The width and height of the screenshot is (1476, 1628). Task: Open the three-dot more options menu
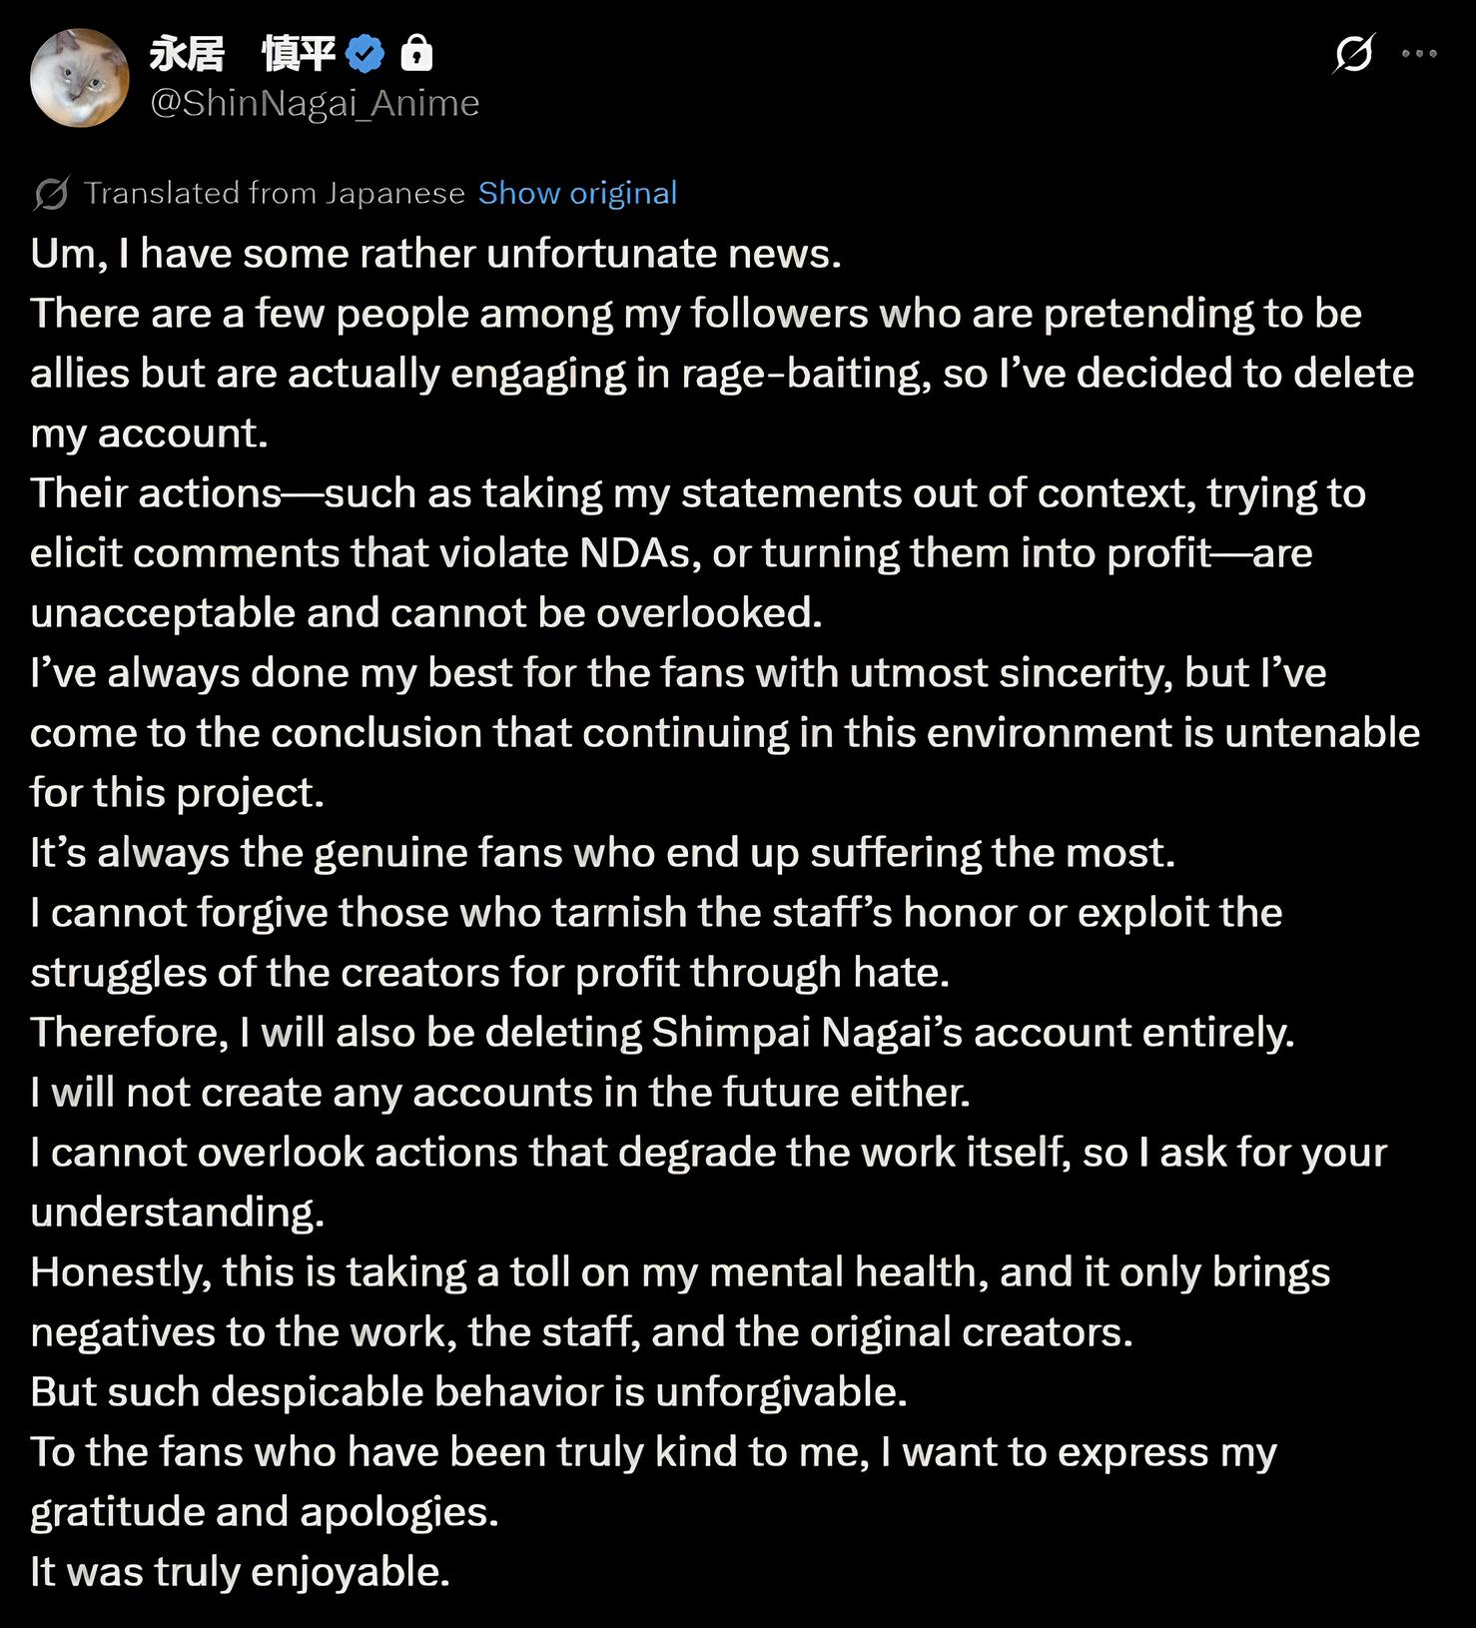pos(1419,54)
